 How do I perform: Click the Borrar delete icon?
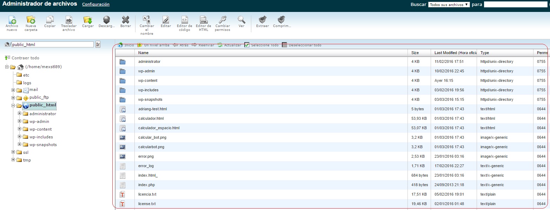click(125, 20)
